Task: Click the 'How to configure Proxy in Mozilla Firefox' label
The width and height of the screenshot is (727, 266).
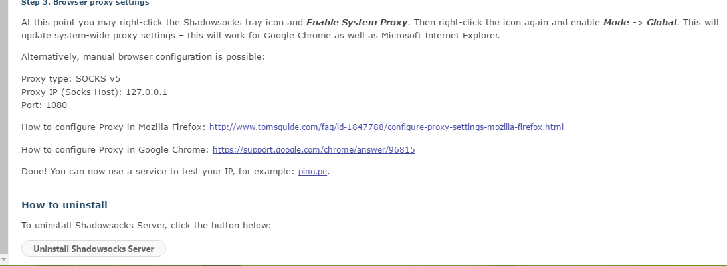Action: pos(114,127)
